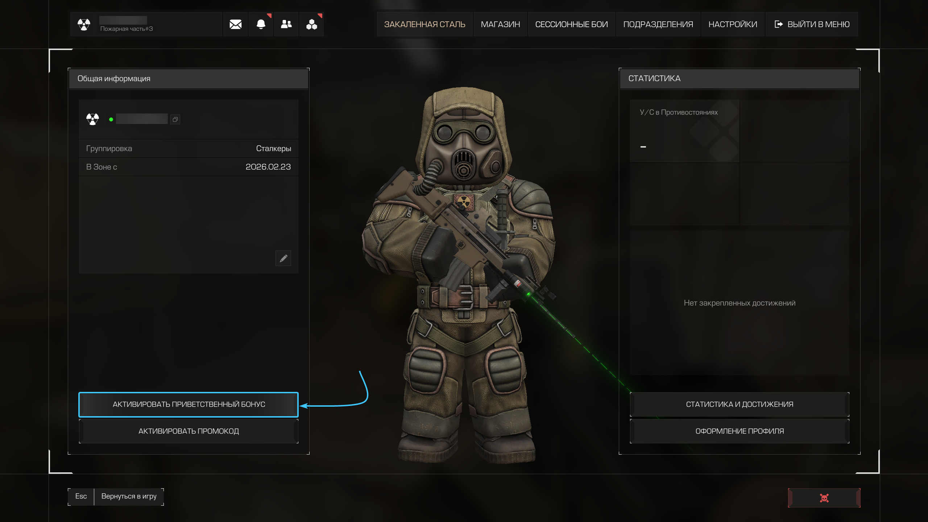This screenshot has height=522, width=928.
Task: Click the red skull button
Action: tap(824, 498)
